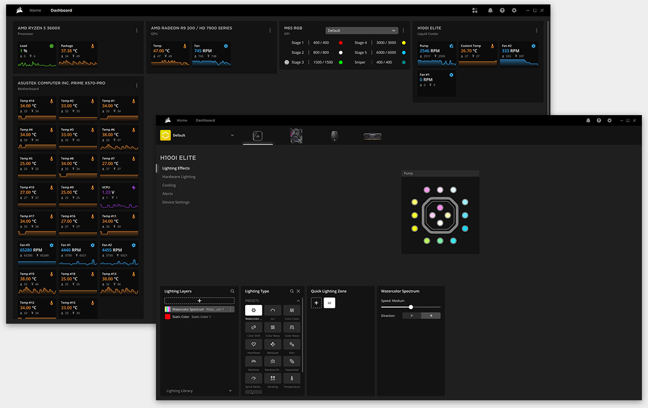Select the Watercolor Spectrum layer row

click(x=199, y=309)
